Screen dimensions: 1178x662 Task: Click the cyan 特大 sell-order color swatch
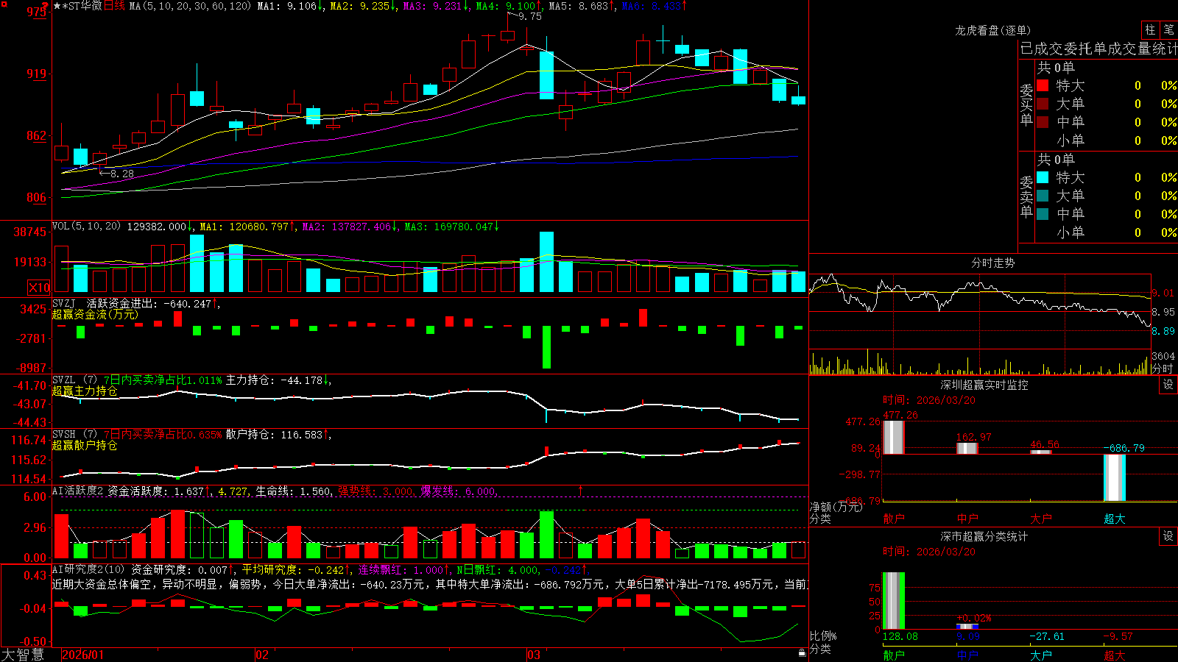coord(1043,177)
